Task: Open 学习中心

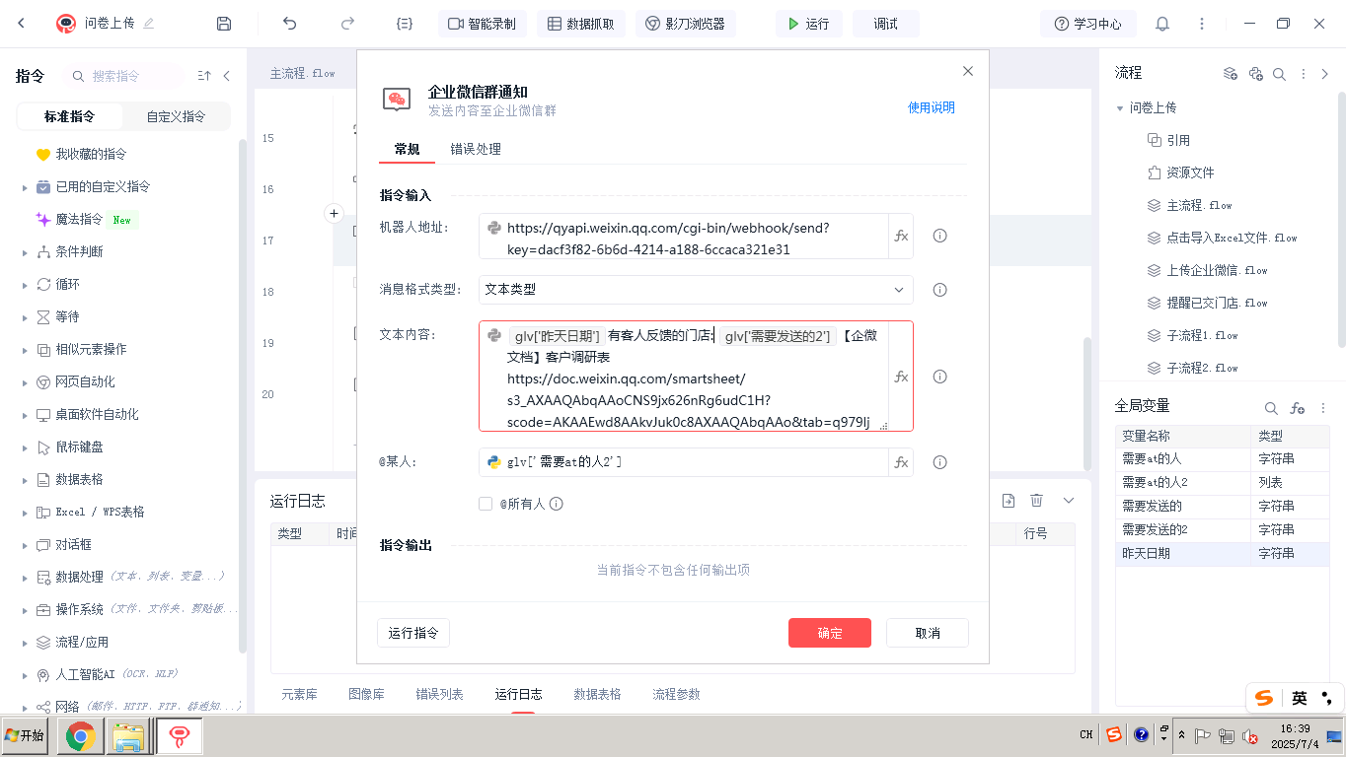Action: click(x=1088, y=24)
